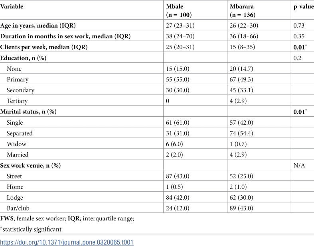Select the Mbarara (n = 136) column header
The width and height of the screenshot is (314, 246).
(x=243, y=11)
